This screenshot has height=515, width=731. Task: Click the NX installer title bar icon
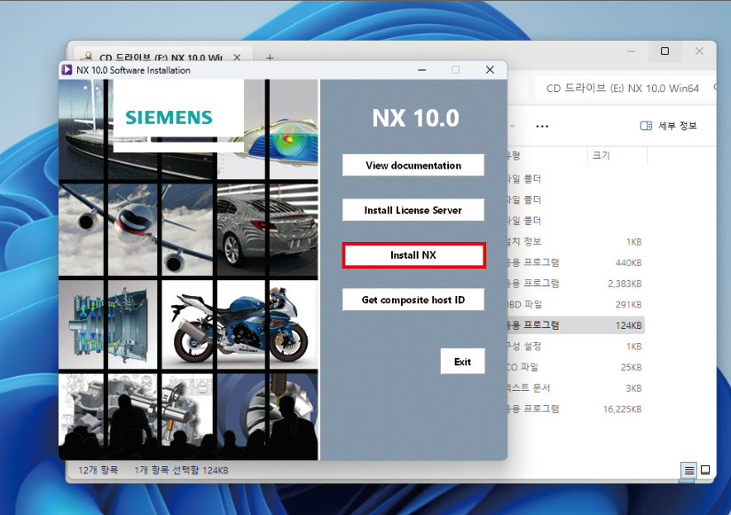pos(67,70)
